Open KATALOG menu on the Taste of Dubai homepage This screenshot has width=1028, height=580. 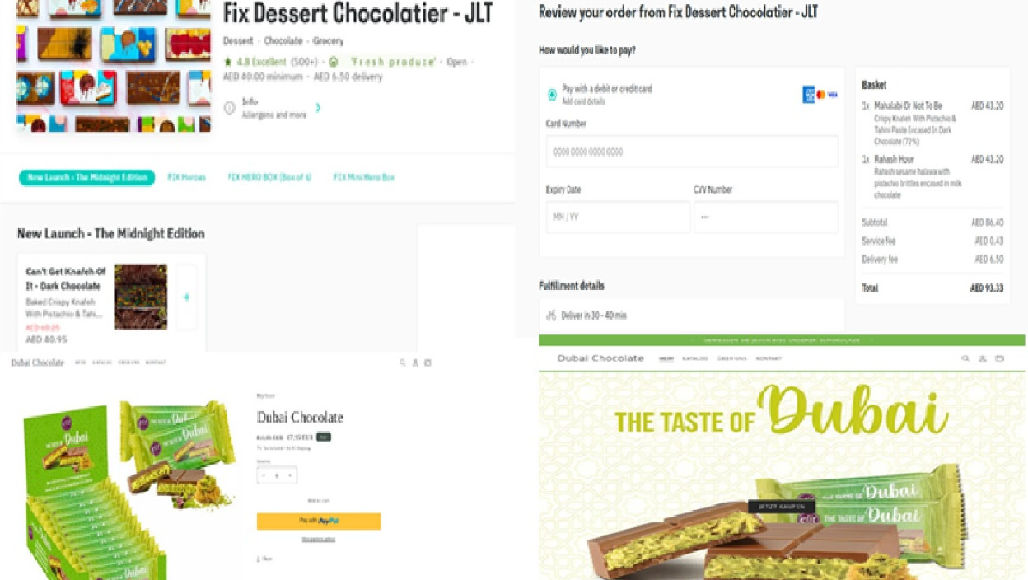[695, 358]
